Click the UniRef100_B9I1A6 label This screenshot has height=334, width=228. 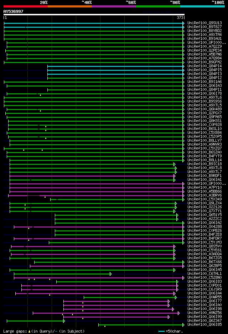(204, 82)
